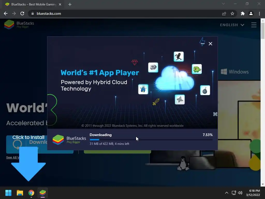Open the website hamburger menu
Screen dimensions: 265x199
[x=254, y=25]
